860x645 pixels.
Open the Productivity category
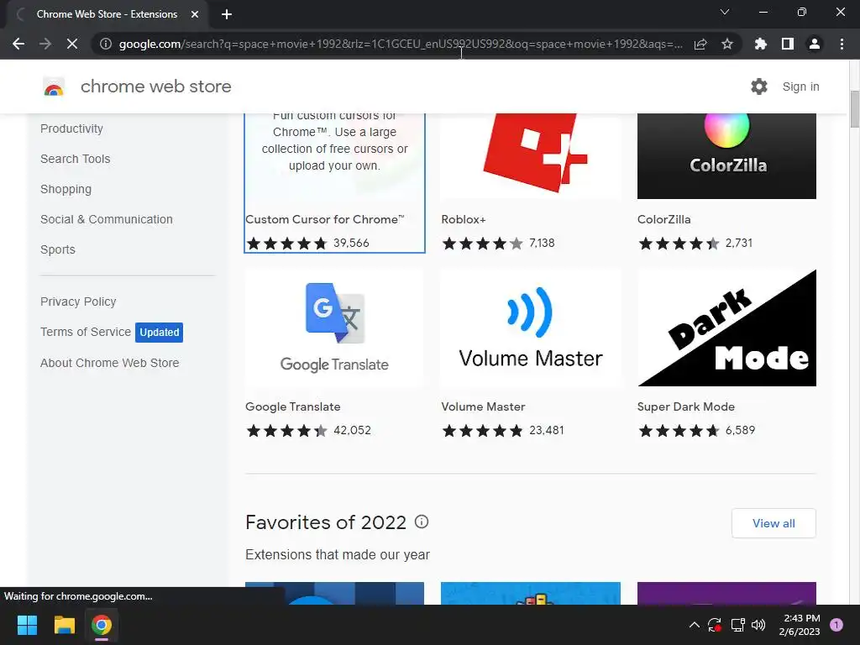pos(72,128)
